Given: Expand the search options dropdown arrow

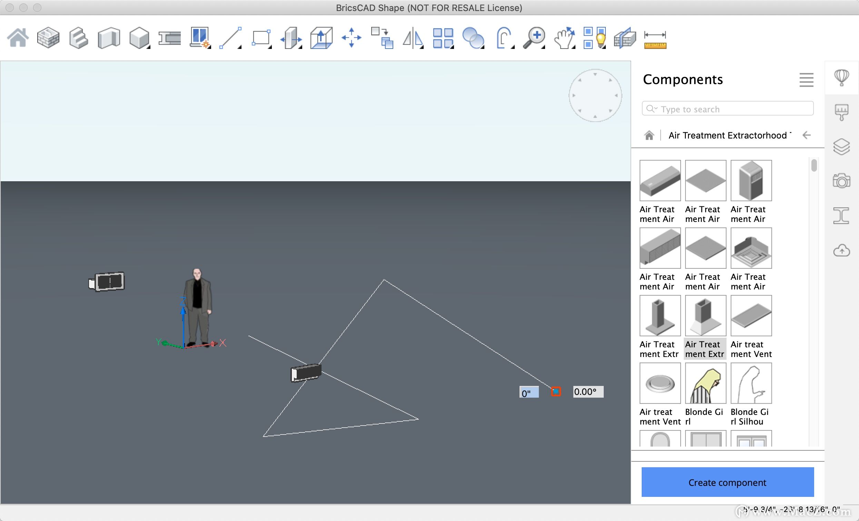Looking at the screenshot, I should tap(656, 108).
